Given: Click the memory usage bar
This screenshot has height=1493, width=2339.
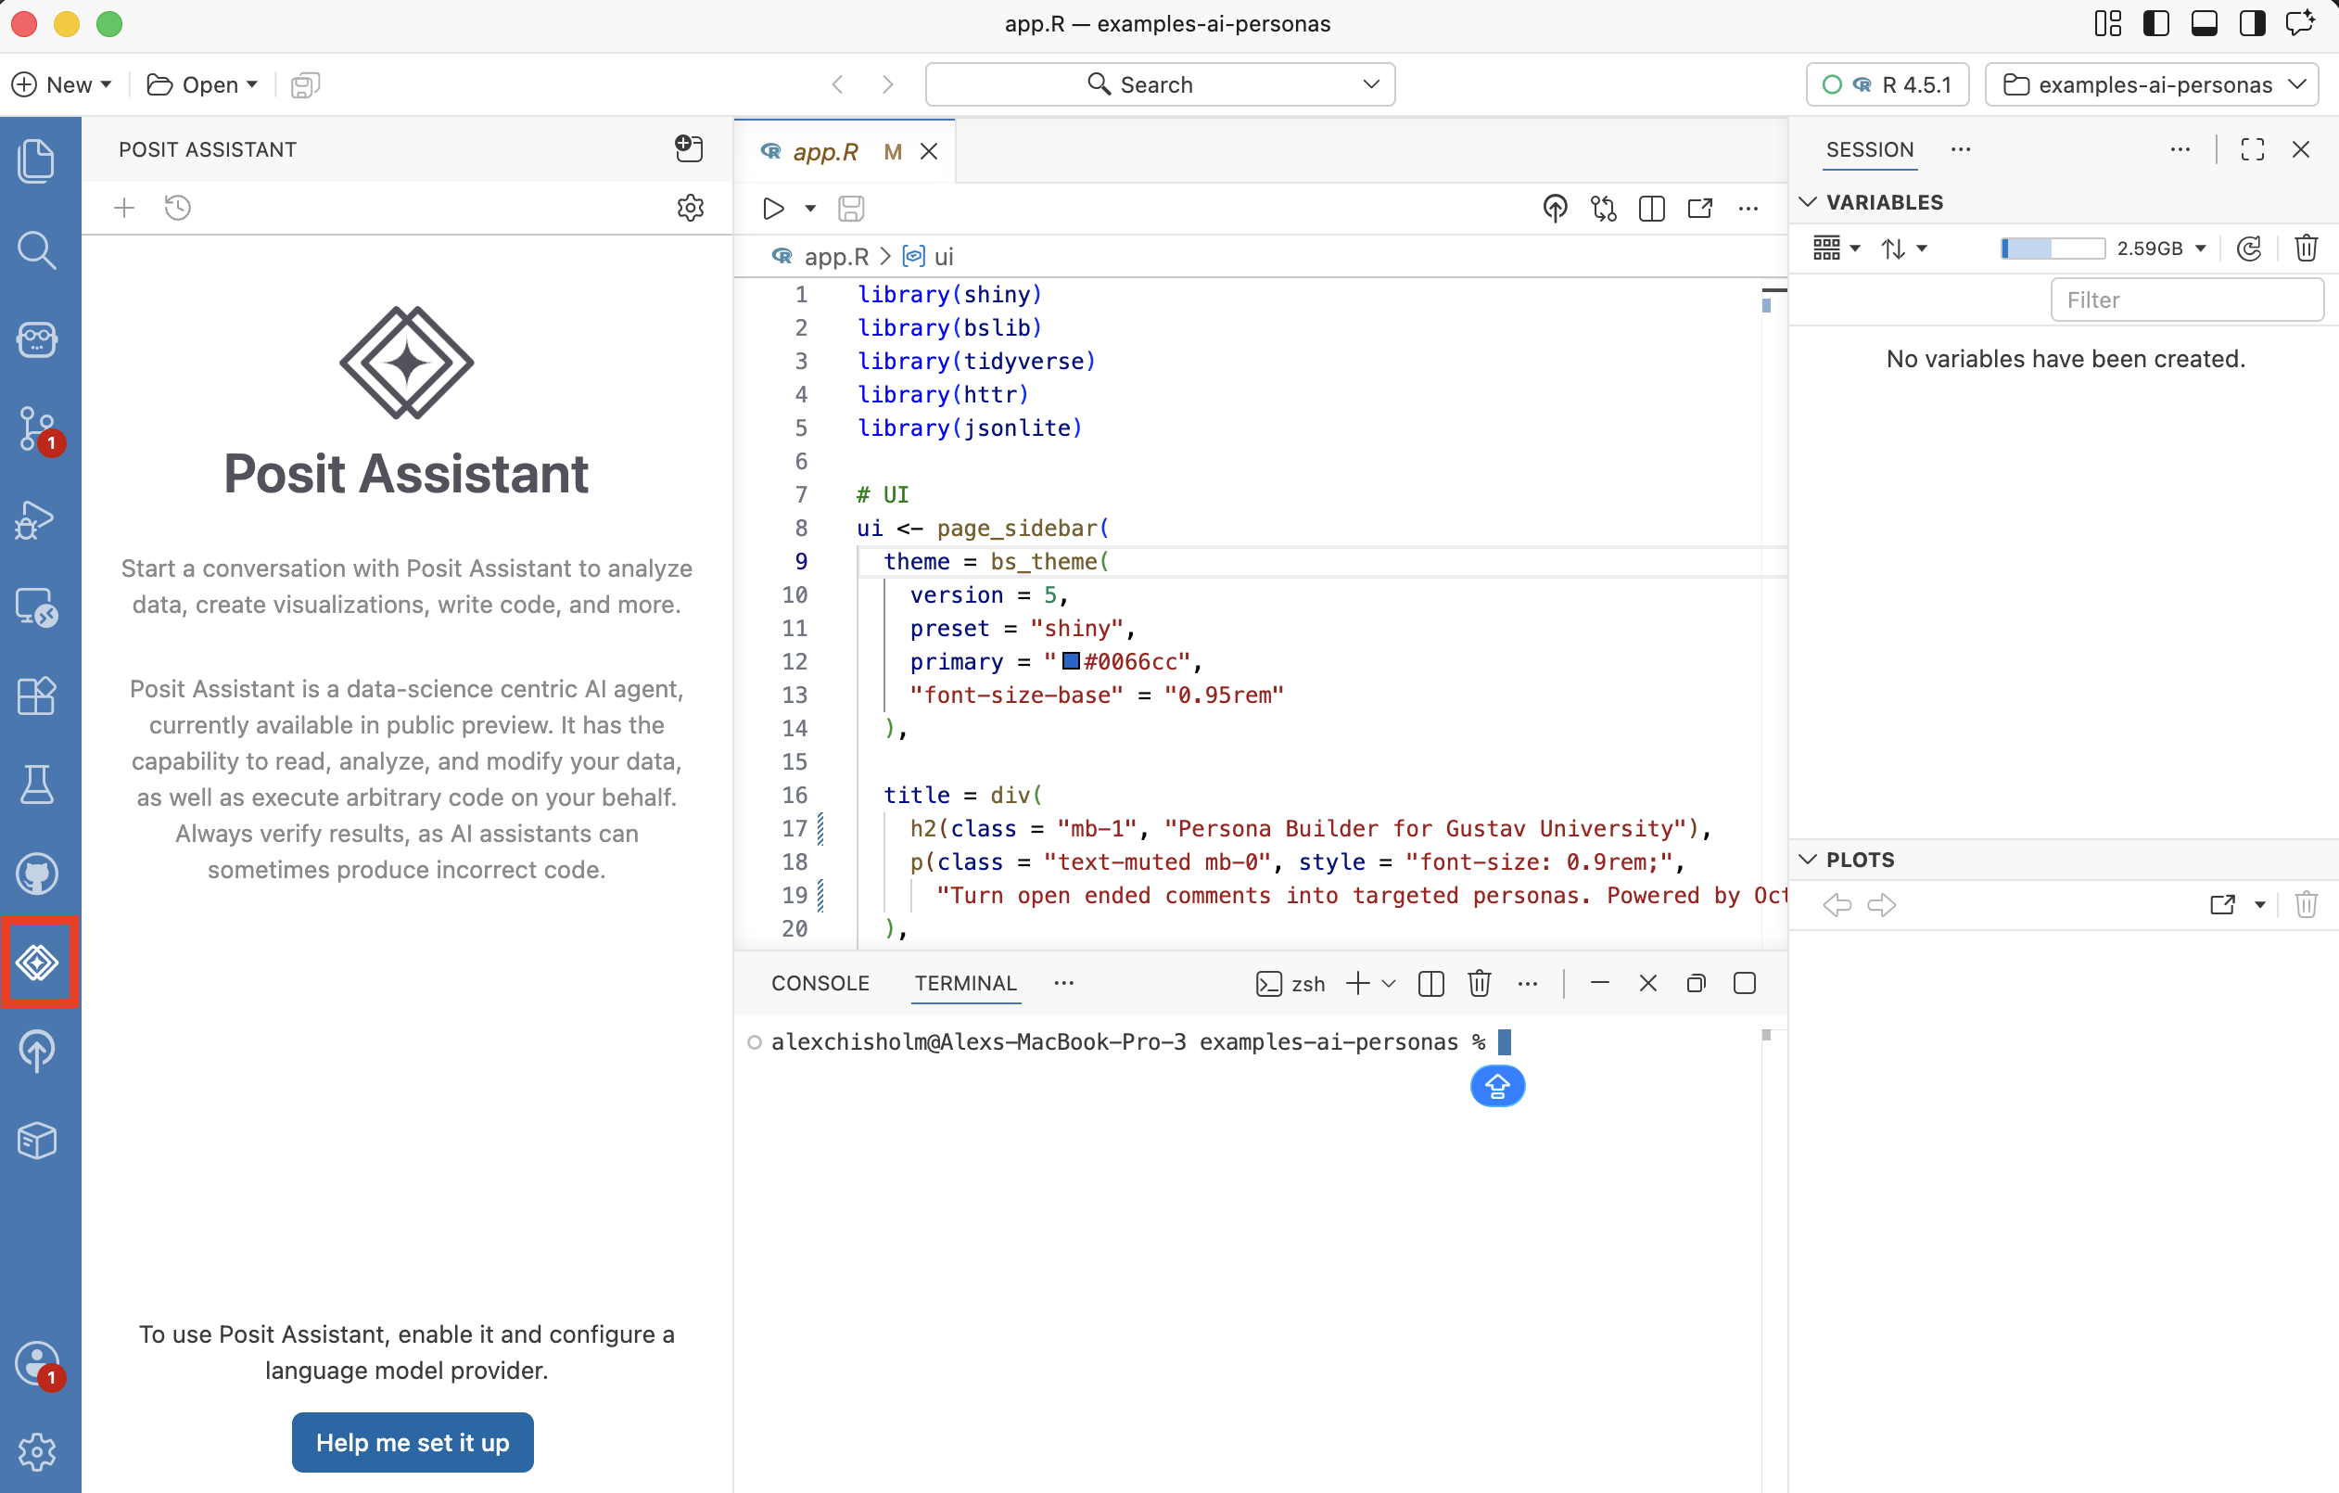Looking at the screenshot, I should coord(2053,249).
